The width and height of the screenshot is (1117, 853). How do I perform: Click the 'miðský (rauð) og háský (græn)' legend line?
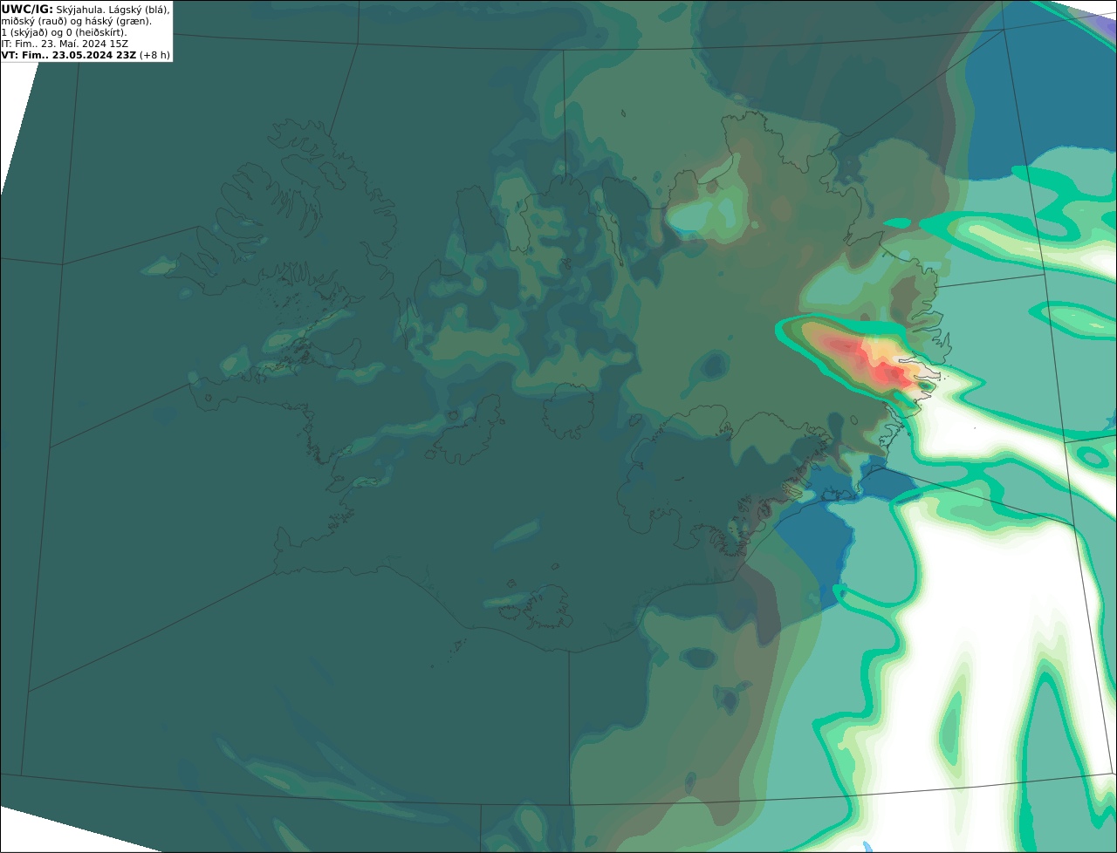(77, 20)
